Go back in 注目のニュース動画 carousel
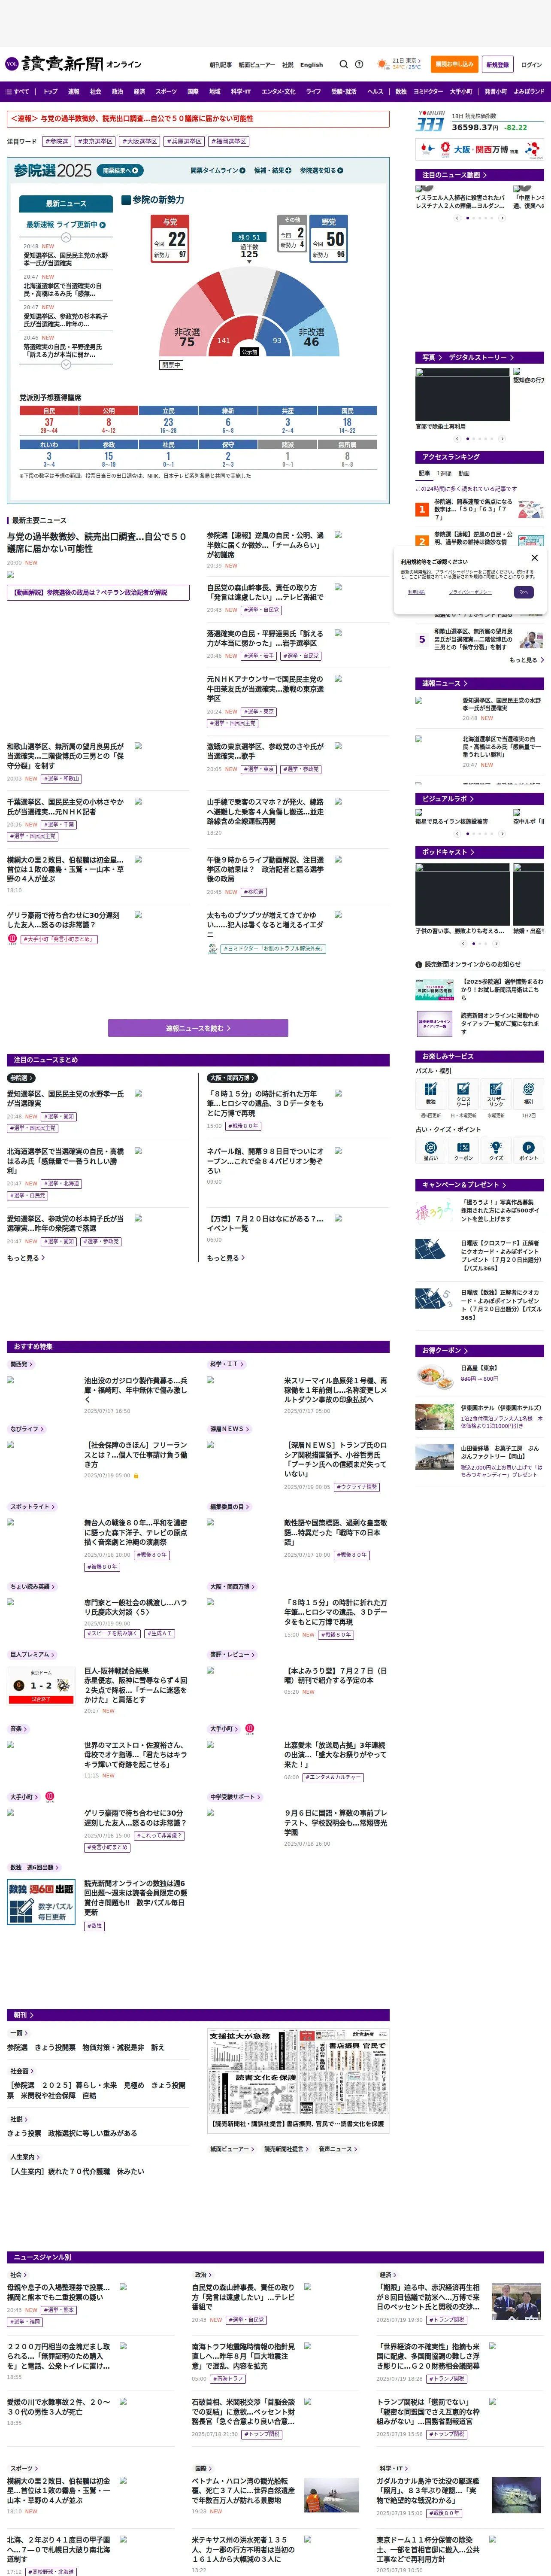The image size is (551, 2576). pos(458,218)
